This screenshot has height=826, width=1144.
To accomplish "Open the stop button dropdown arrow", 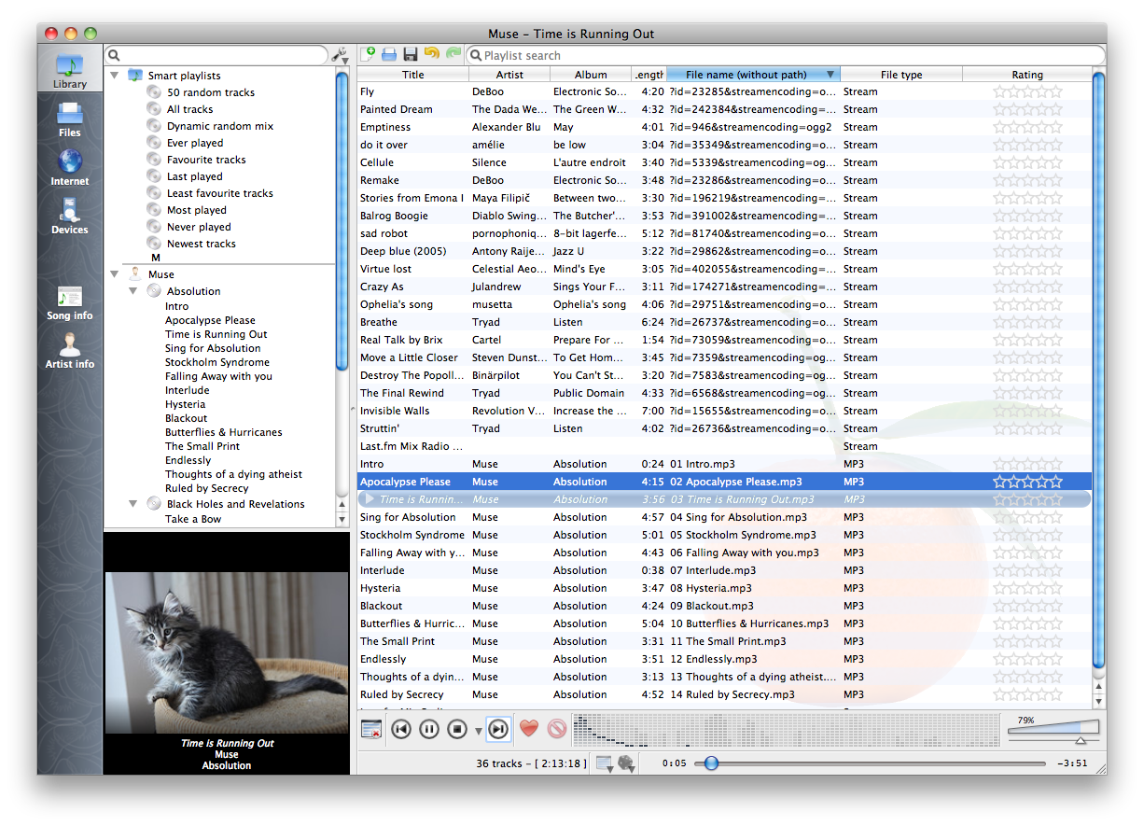I will coord(478,731).
